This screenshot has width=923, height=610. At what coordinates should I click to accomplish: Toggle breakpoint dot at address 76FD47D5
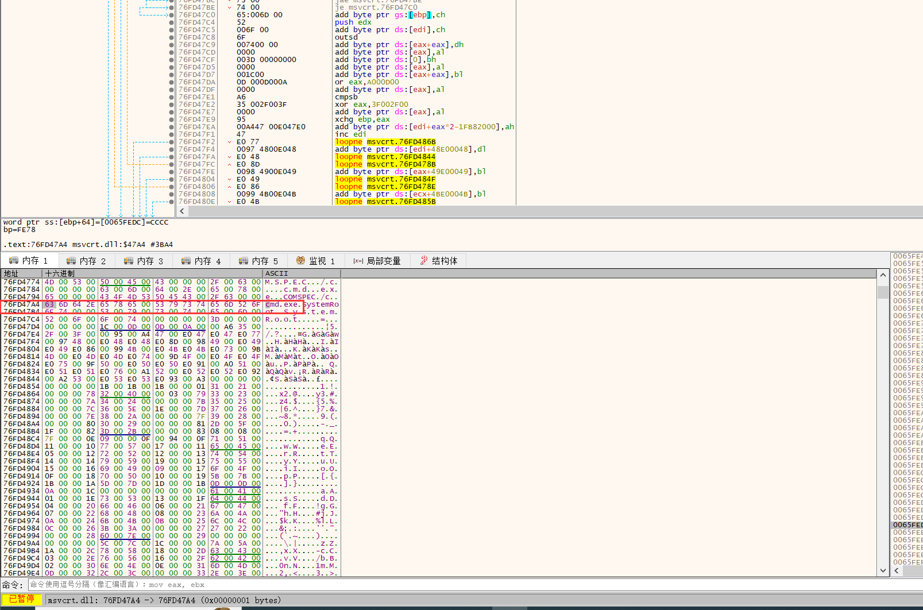(171, 67)
